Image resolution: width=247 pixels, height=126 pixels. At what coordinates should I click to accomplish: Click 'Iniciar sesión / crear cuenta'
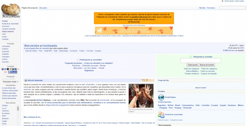pyautogui.click(x=234, y=1)
